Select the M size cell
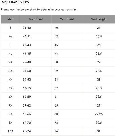 click(10, 36)
